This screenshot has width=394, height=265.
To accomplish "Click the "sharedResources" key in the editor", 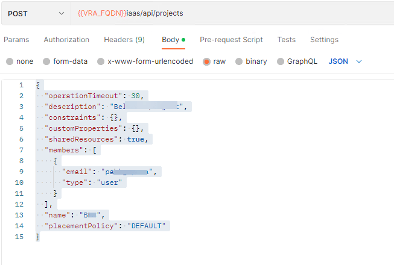I will pyautogui.click(x=83, y=139).
